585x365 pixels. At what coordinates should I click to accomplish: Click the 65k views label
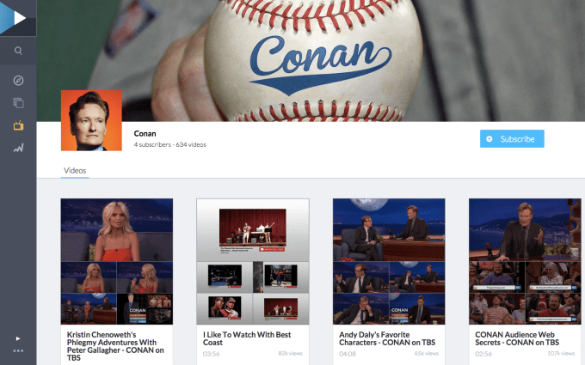click(427, 354)
